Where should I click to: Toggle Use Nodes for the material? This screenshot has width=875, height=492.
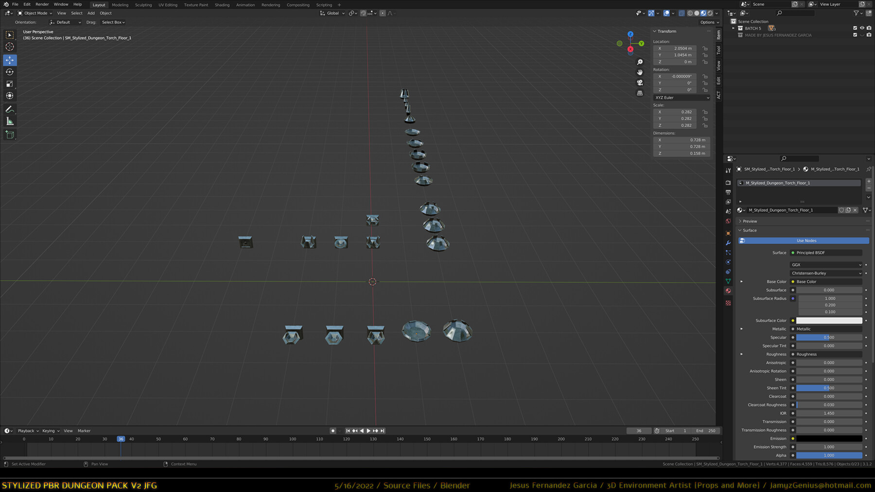point(806,241)
